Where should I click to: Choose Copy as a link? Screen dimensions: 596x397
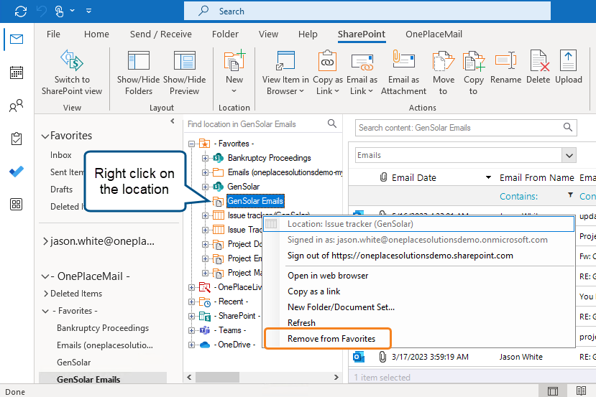(x=314, y=291)
